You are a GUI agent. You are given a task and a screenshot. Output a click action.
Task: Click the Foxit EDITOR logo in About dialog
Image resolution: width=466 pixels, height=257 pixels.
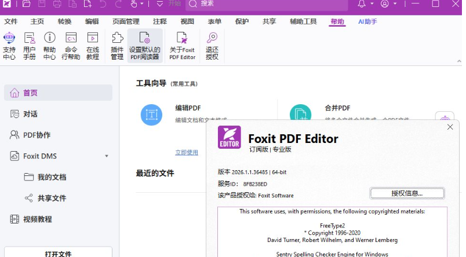click(229, 137)
